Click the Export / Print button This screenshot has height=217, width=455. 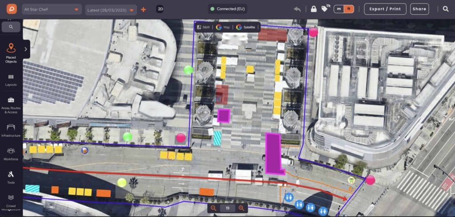[385, 9]
